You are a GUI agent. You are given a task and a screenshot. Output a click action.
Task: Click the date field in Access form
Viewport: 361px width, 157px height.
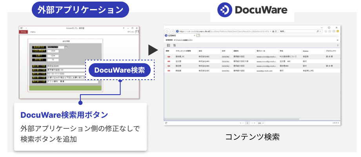point(55,47)
